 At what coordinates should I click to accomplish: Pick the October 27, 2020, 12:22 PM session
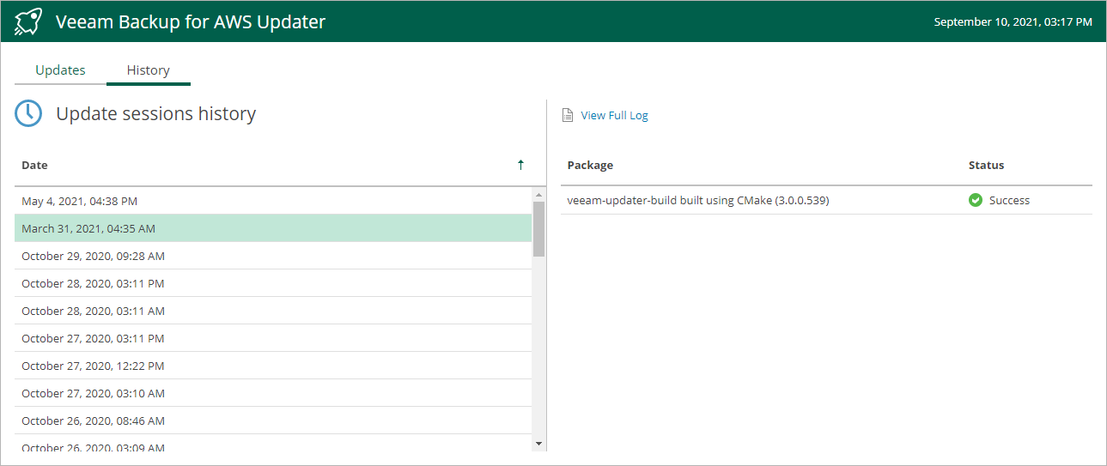pos(93,366)
